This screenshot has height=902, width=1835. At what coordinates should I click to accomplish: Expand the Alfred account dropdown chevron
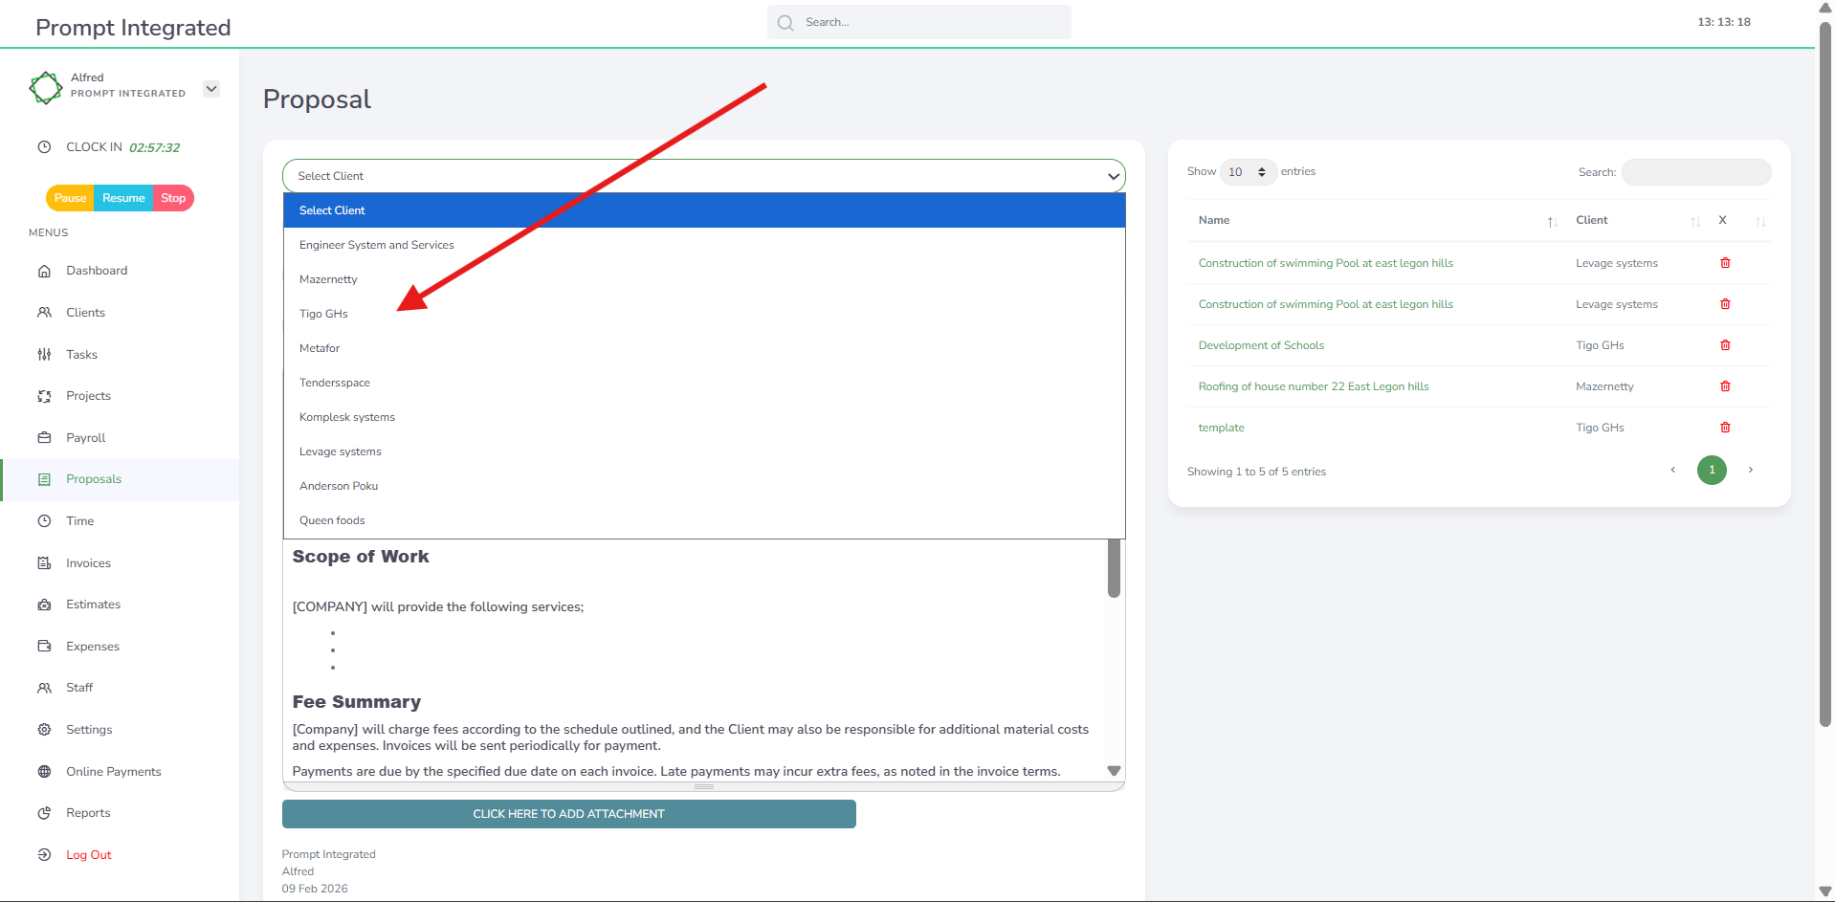pyautogui.click(x=211, y=89)
